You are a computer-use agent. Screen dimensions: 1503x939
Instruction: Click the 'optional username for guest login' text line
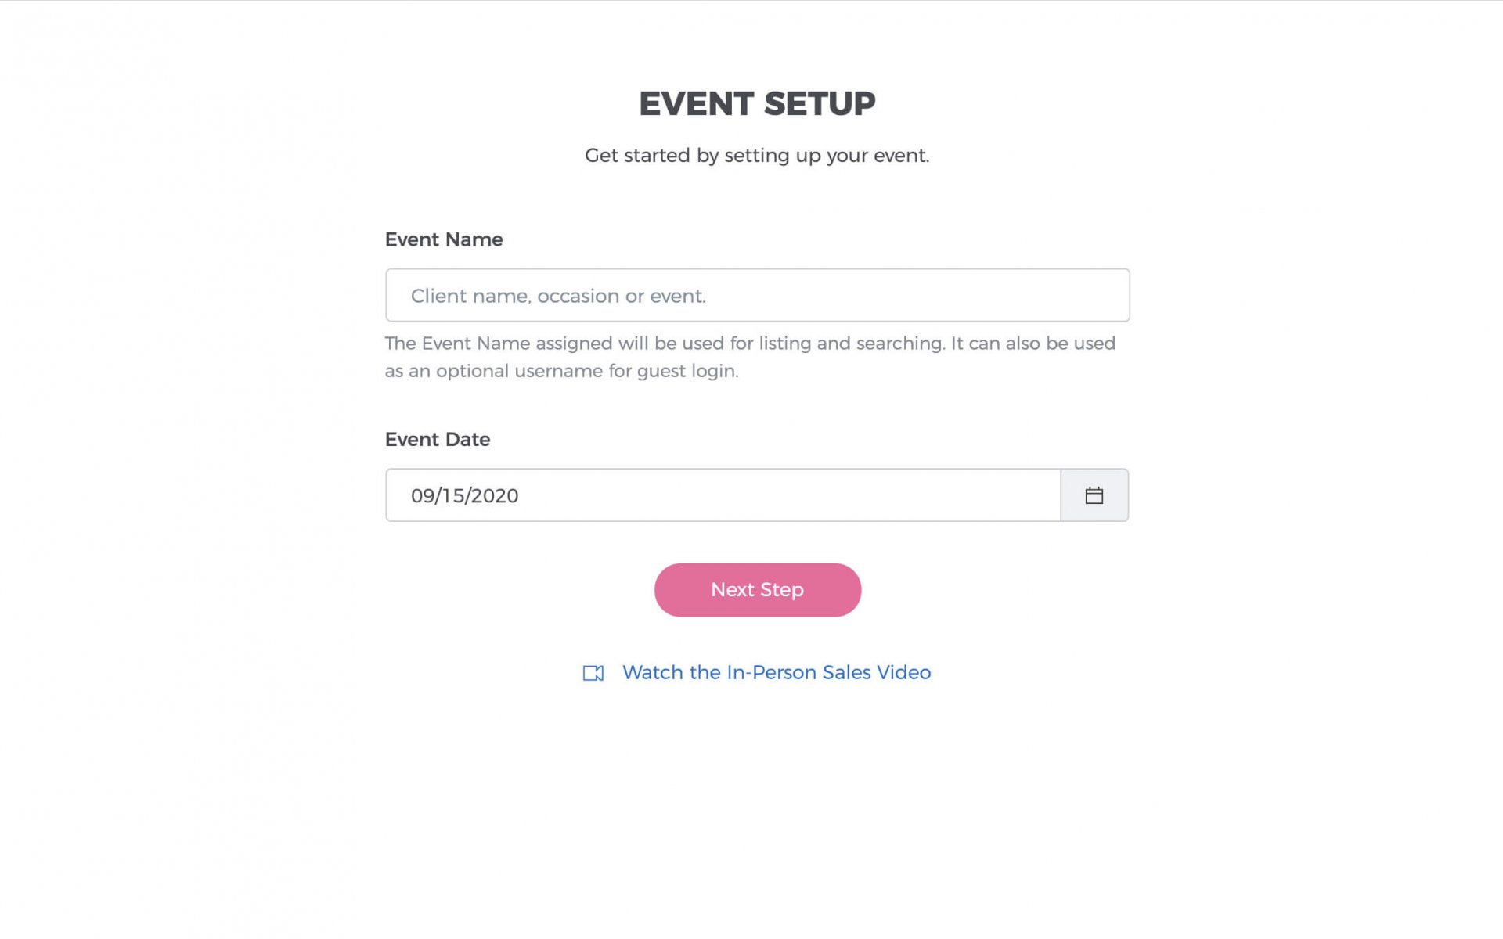point(561,371)
